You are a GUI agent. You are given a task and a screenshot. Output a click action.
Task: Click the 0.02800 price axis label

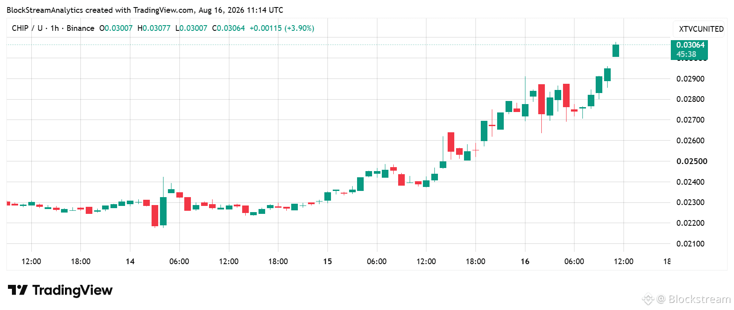point(690,99)
